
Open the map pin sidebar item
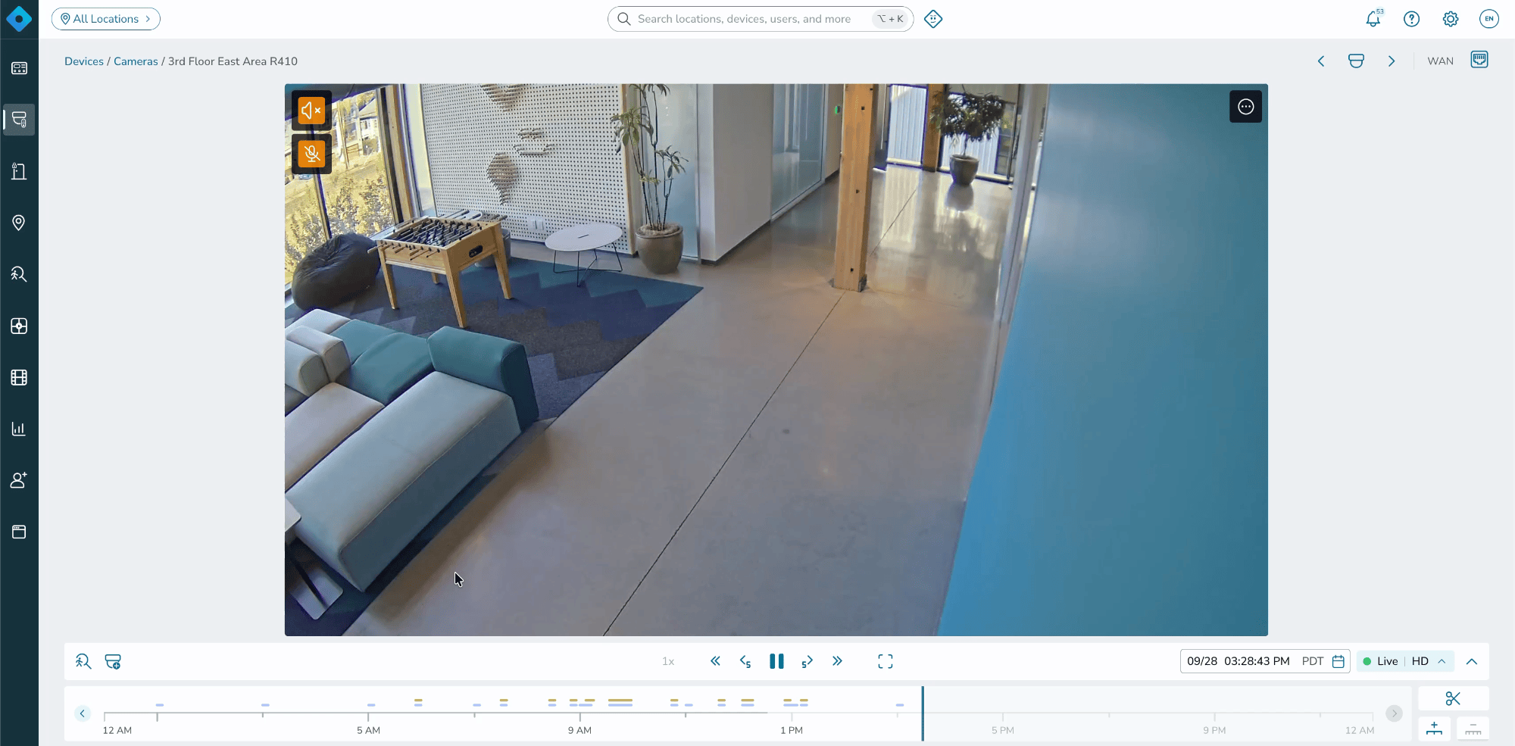pyautogui.click(x=19, y=223)
